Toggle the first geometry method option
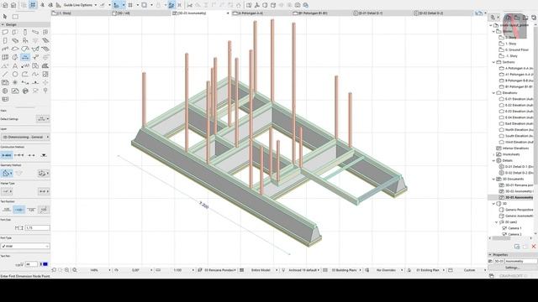The height and width of the screenshot is (302, 538). [x=7, y=174]
